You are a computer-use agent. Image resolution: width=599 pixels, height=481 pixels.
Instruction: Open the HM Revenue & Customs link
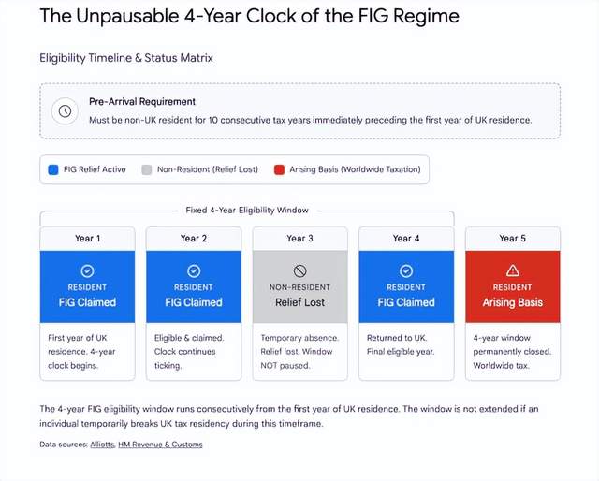pos(160,445)
